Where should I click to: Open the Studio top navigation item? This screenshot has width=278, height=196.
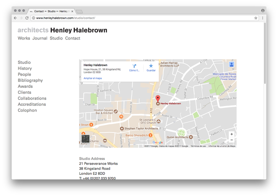pyautogui.click(x=56, y=38)
